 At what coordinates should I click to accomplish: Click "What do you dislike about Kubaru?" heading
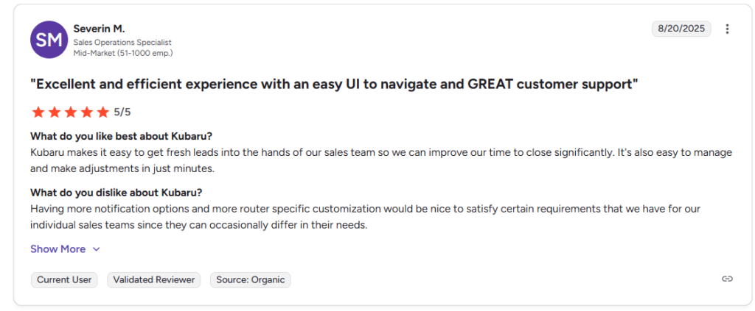(x=116, y=193)
